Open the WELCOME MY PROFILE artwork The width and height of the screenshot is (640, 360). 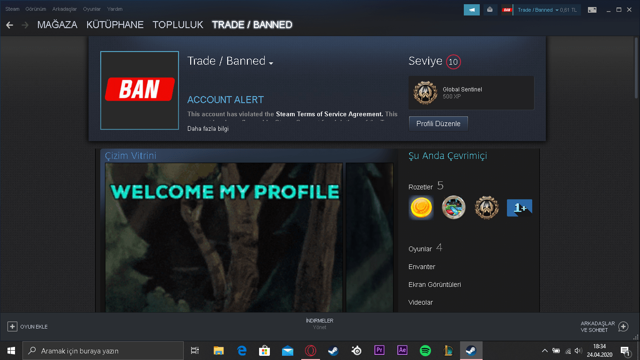tap(224, 238)
